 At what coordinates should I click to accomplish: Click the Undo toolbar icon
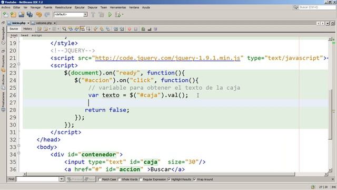point(39,15)
